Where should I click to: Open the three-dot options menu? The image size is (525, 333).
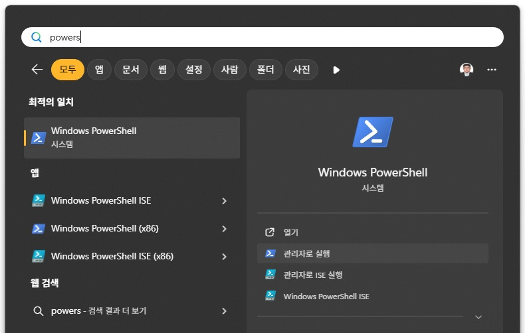coord(492,70)
